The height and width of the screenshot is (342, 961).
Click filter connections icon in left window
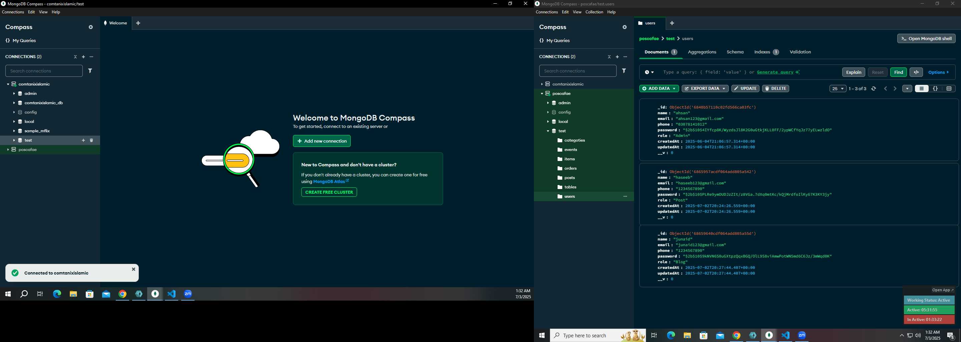click(90, 70)
